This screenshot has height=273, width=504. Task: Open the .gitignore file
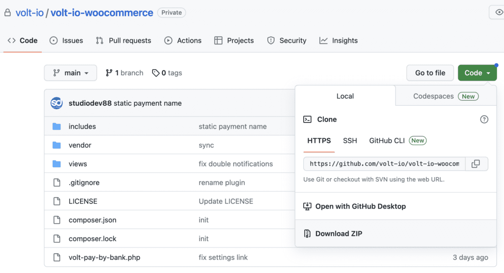(x=84, y=182)
